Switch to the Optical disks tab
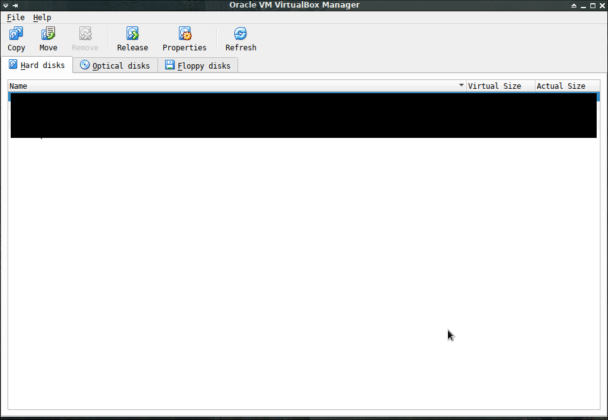Viewport: 608px width, 420px height. (115, 65)
